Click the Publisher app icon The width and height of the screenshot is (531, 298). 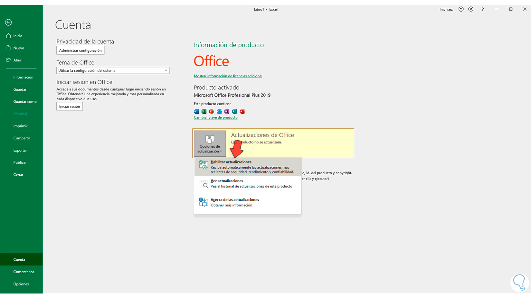[x=234, y=111]
